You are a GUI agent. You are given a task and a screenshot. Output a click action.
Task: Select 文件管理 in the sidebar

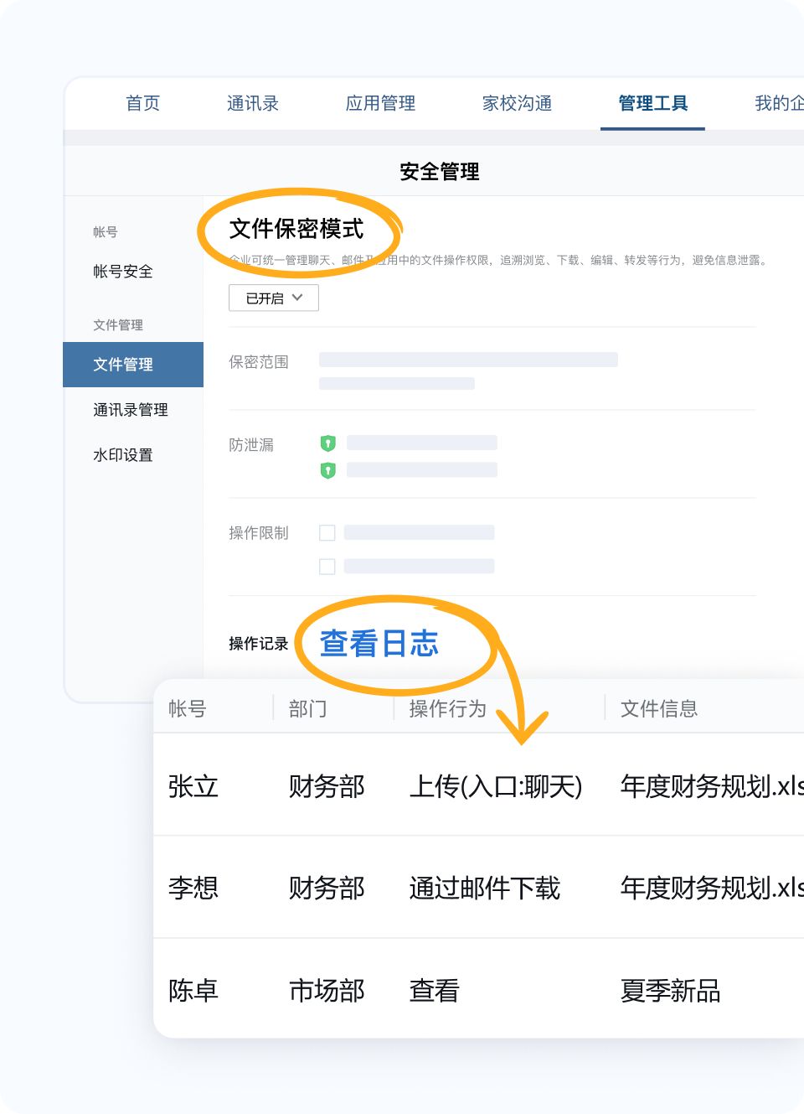pos(122,365)
